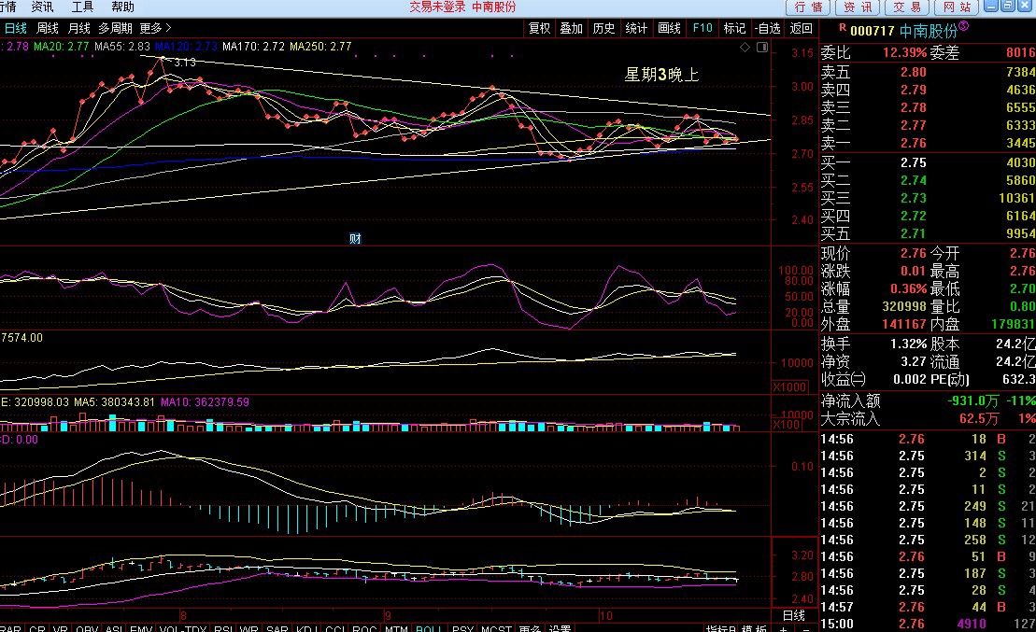Click the 3.13 peak price marker
Viewport: 1036px width, 632px height.
(184, 63)
